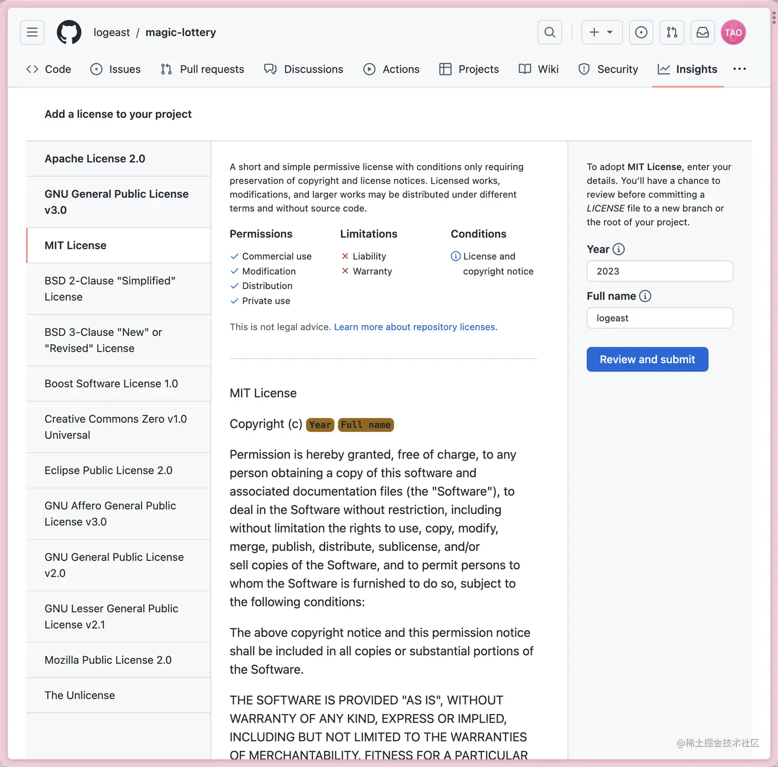This screenshot has height=767, width=778.
Task: Open the Issues tab
Action: pos(115,69)
